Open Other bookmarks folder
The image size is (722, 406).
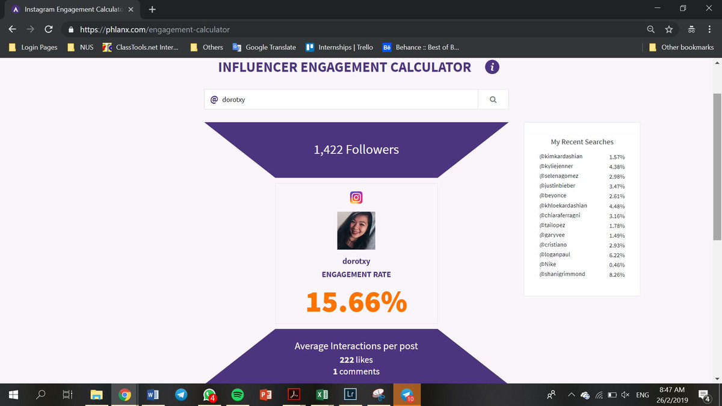pyautogui.click(x=681, y=47)
